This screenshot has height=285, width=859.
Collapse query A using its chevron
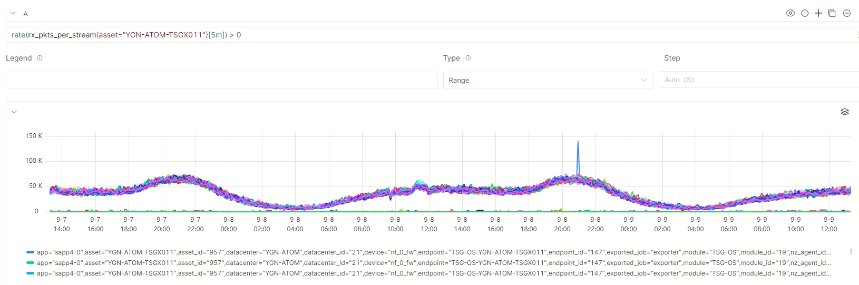tap(13, 14)
